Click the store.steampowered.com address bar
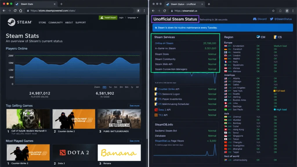297x167 pixels. 79,11
